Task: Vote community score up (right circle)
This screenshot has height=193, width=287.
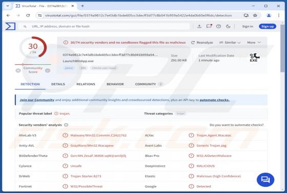Action: point(48,70)
